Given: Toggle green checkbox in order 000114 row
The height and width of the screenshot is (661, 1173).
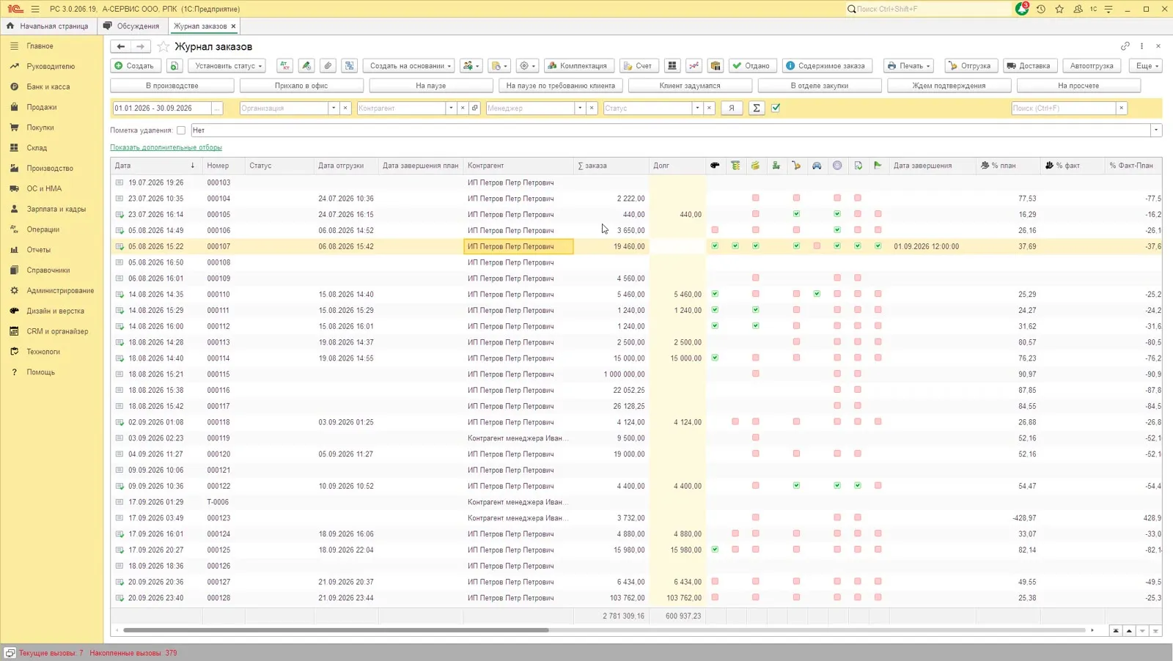Looking at the screenshot, I should pos(715,358).
